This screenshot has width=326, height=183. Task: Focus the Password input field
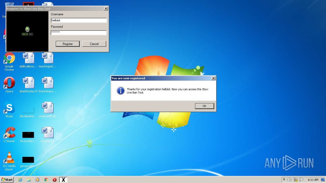79,33
